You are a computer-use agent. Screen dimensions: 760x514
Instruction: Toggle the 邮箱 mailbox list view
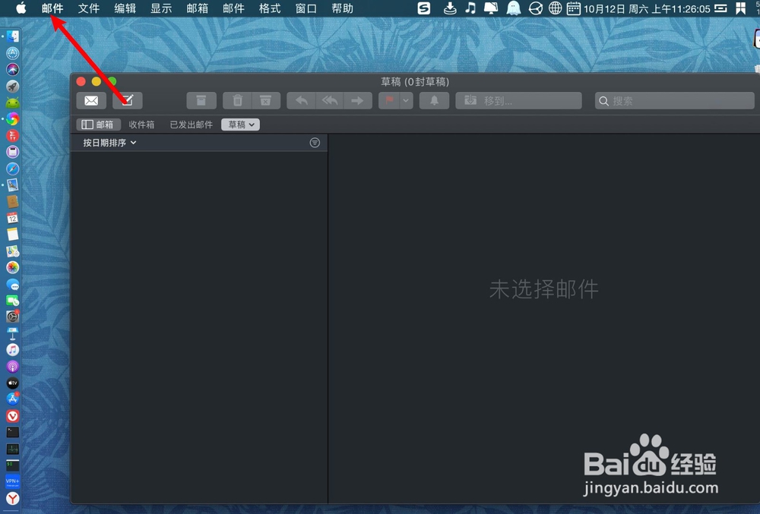click(x=98, y=124)
